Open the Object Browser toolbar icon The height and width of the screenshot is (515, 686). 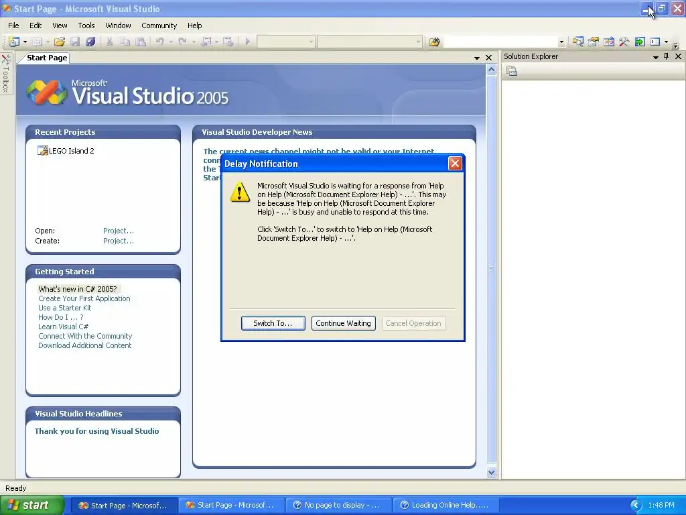tap(608, 42)
